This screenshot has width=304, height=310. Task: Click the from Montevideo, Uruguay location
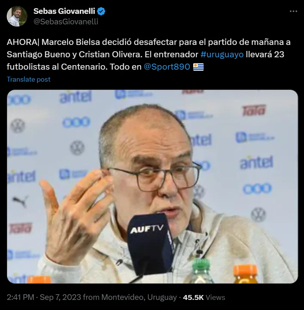[x=130, y=297]
